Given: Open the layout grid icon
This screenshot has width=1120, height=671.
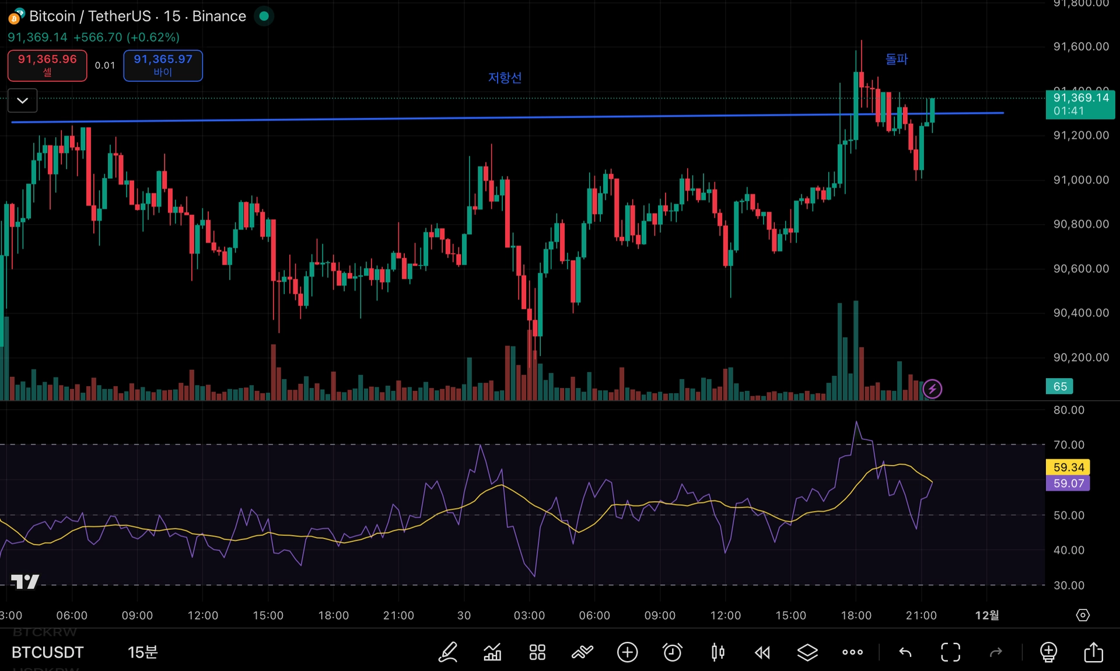Looking at the screenshot, I should (537, 652).
